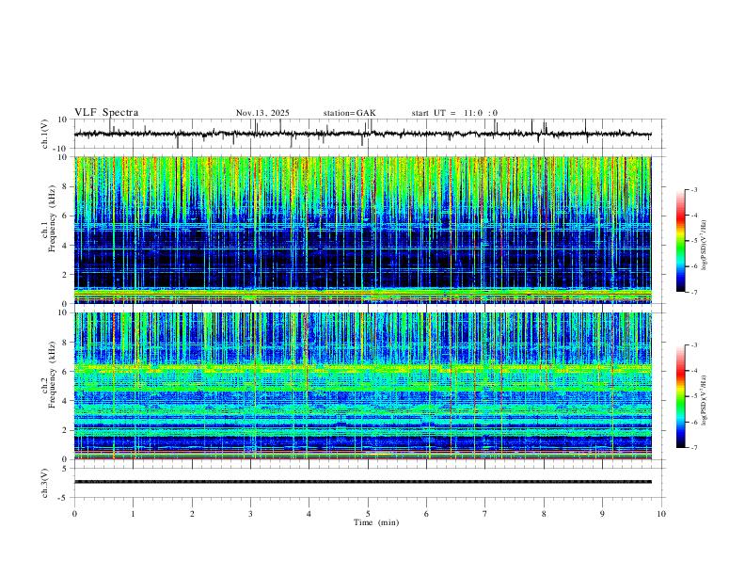Click the lower PSD color scale bar

pos(681,396)
